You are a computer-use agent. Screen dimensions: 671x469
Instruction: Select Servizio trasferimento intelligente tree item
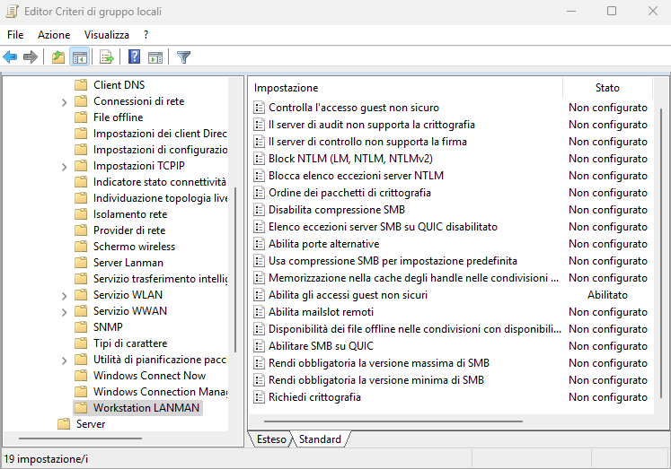(160, 279)
